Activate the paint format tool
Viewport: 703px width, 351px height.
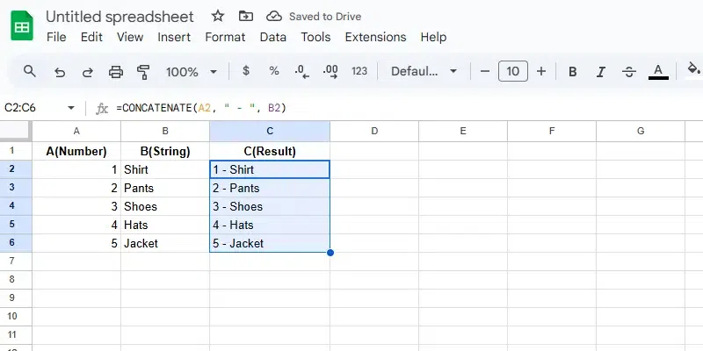tap(144, 72)
